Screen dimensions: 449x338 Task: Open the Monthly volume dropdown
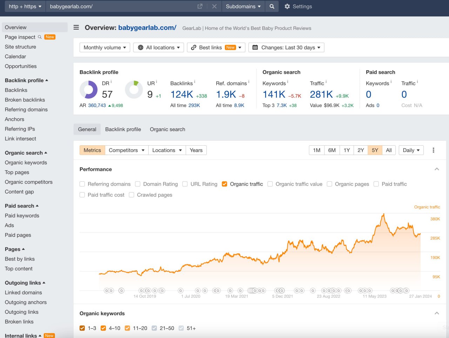coord(105,47)
